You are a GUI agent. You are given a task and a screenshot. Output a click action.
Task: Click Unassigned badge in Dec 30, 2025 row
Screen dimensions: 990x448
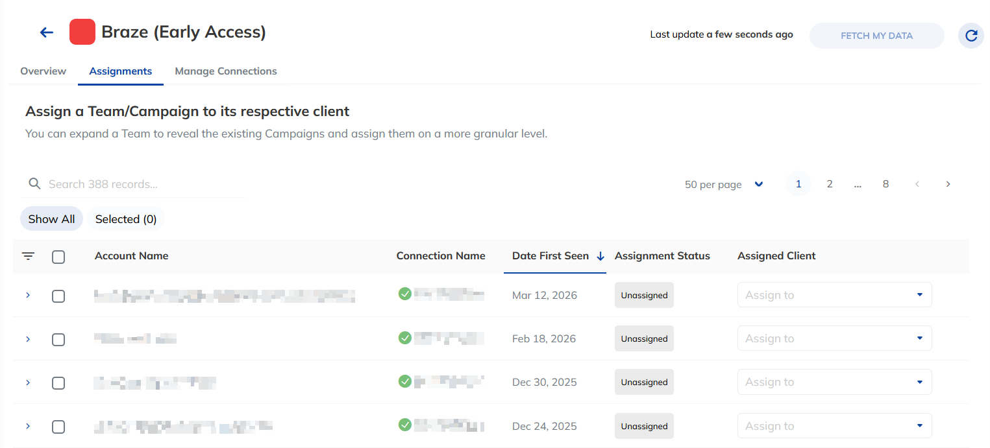pyautogui.click(x=644, y=382)
